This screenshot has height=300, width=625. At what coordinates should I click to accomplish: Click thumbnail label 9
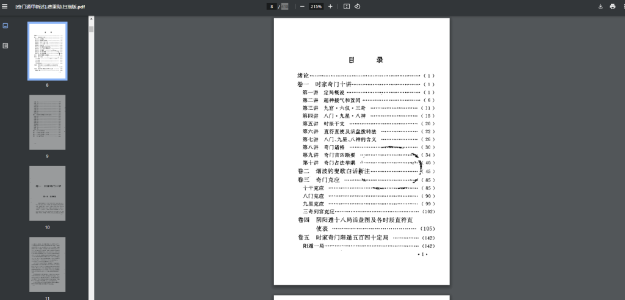point(48,156)
